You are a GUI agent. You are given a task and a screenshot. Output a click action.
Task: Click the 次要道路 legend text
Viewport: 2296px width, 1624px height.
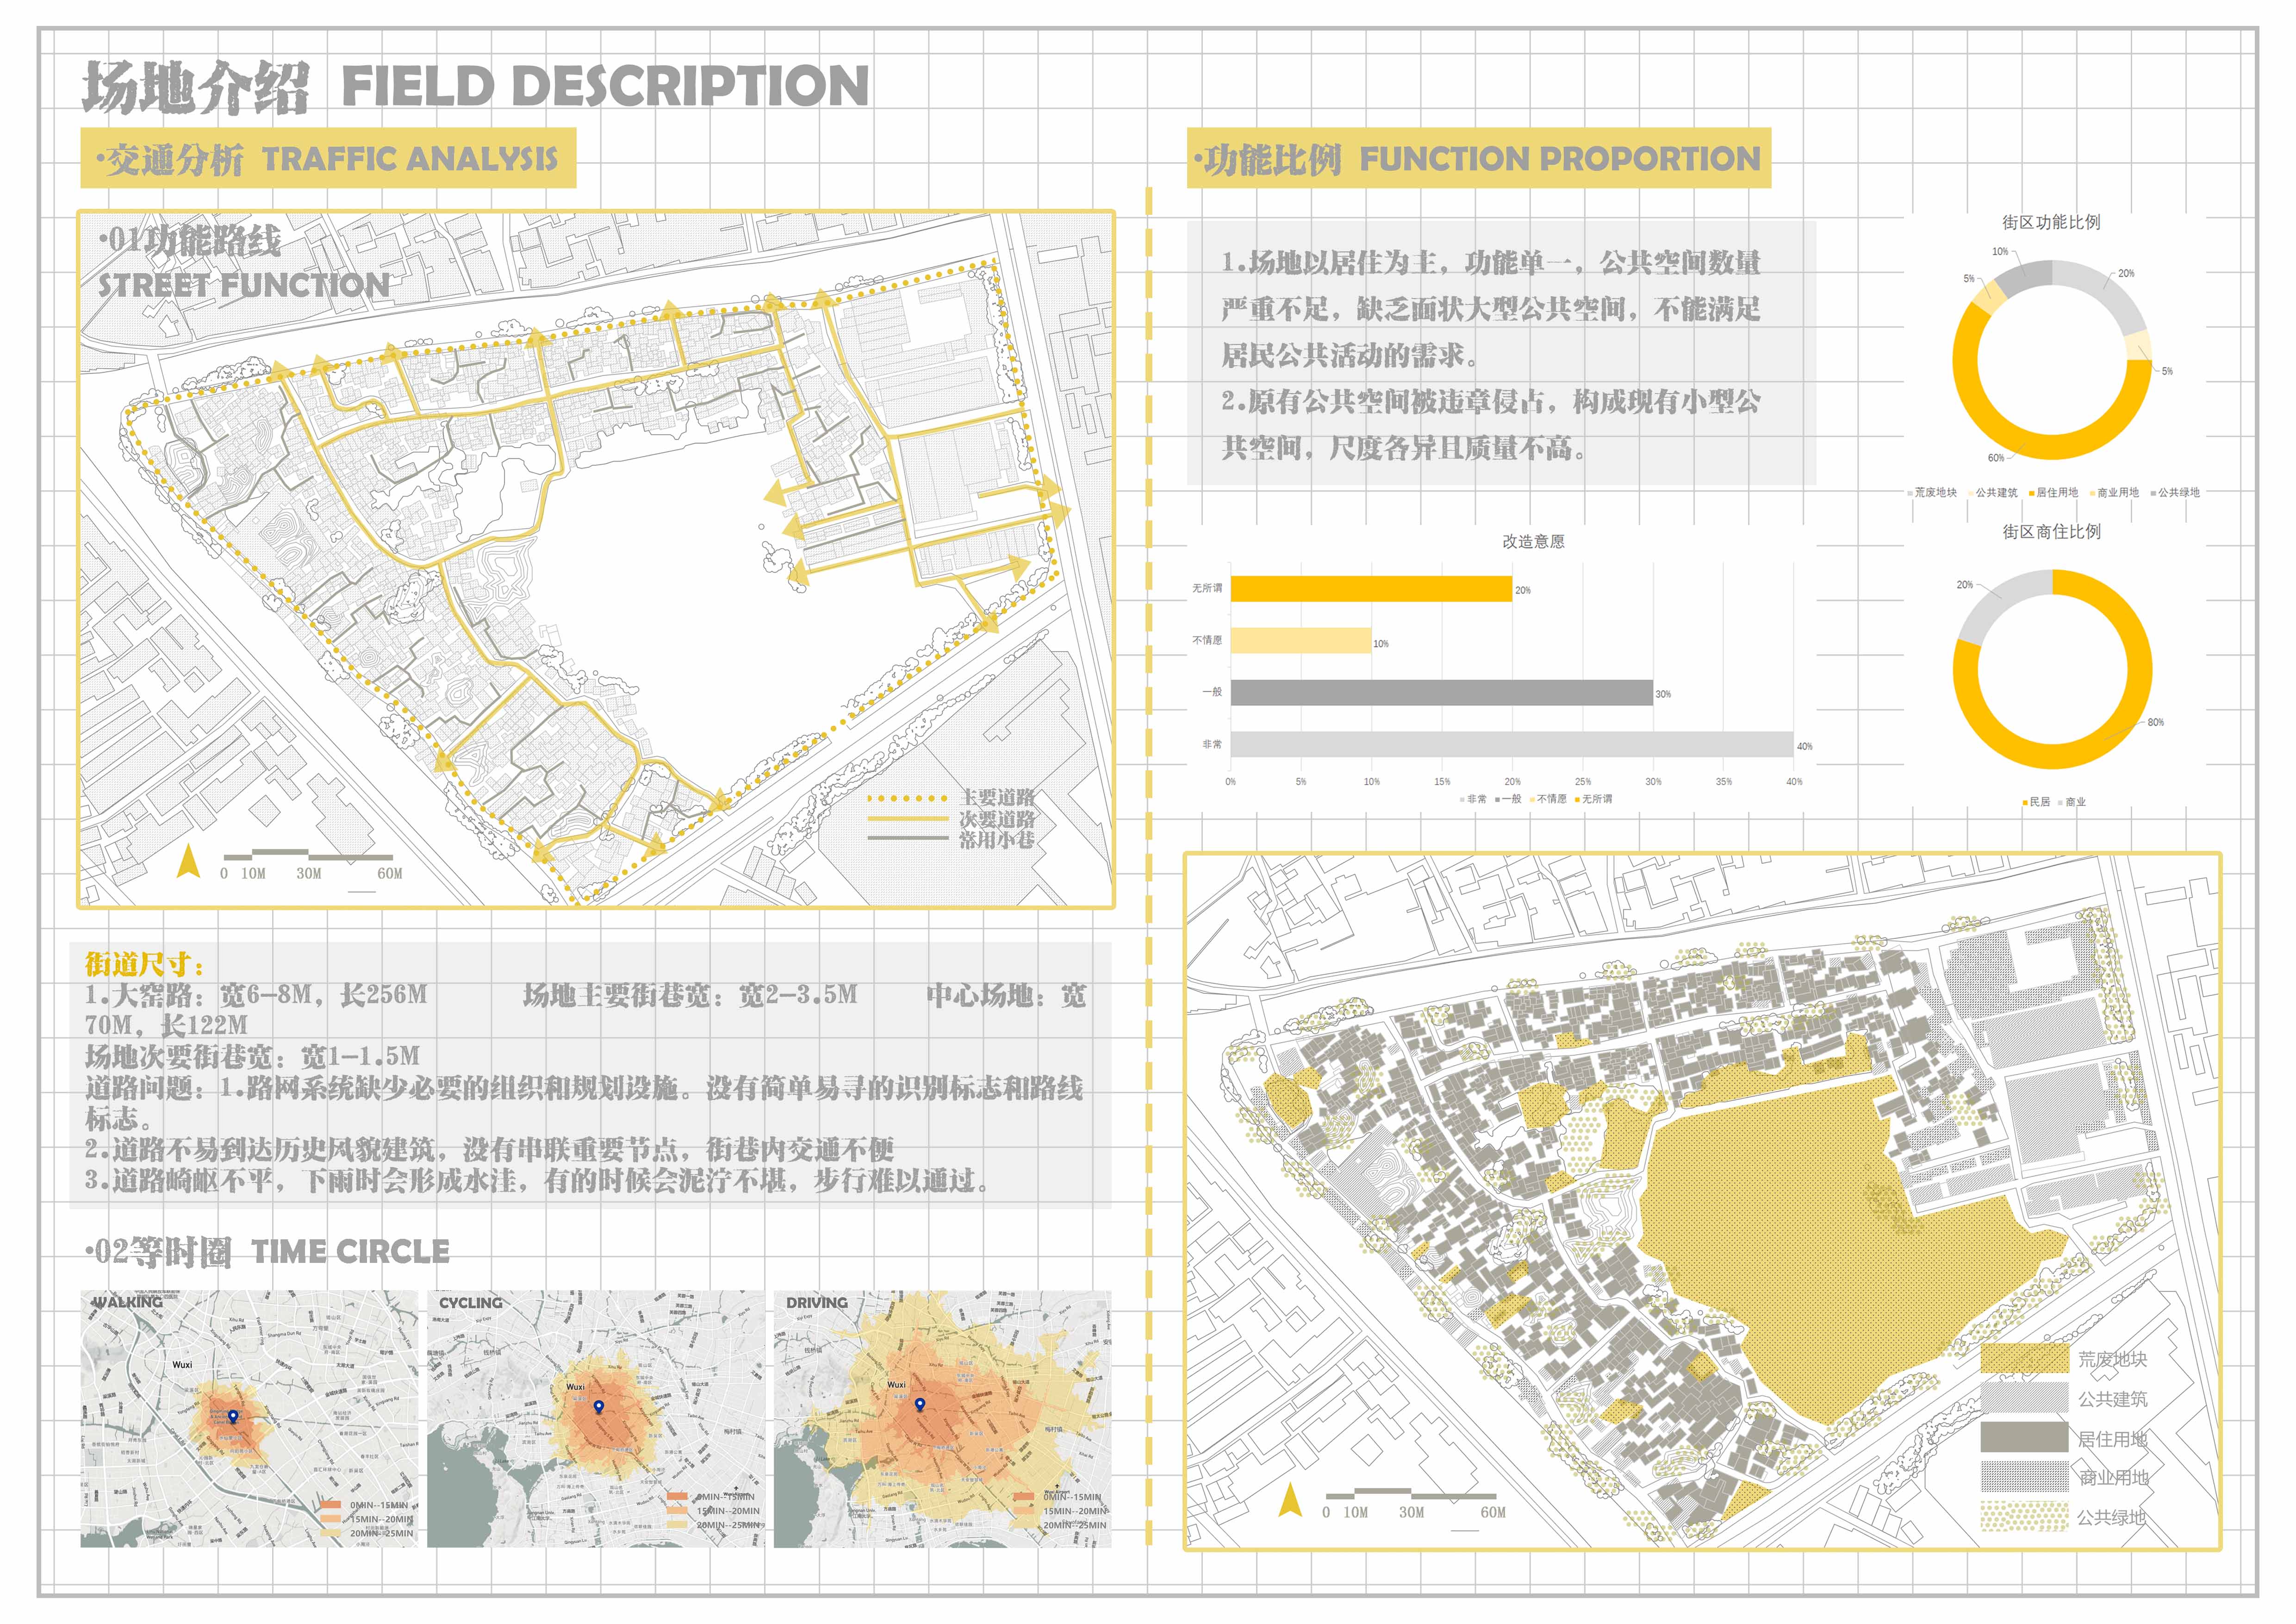coord(998,819)
